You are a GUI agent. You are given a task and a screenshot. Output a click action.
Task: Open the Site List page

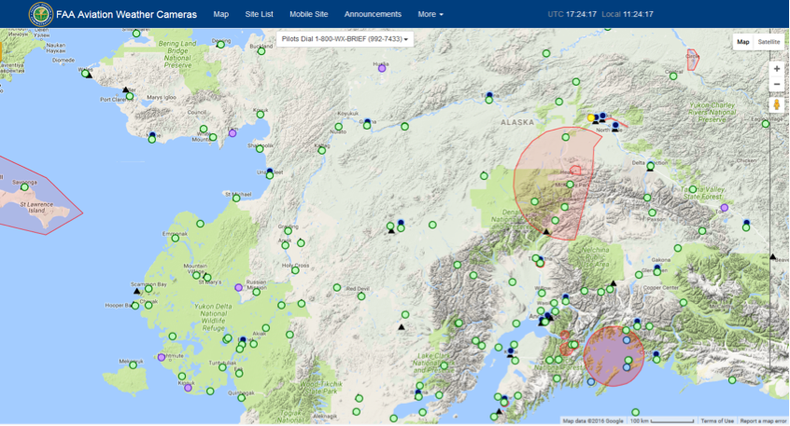point(259,14)
